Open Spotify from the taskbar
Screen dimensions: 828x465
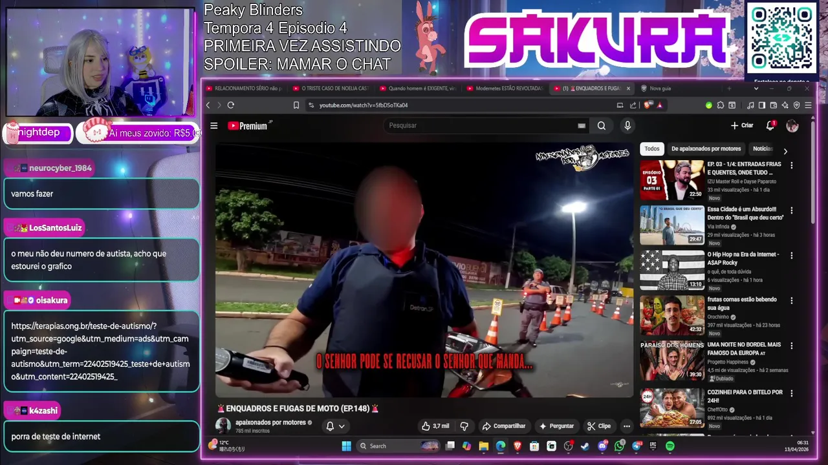pos(670,446)
